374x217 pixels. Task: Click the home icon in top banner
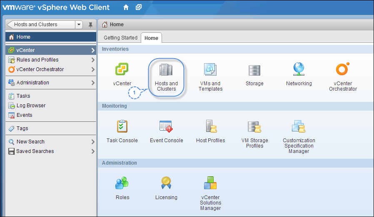pyautogui.click(x=126, y=7)
